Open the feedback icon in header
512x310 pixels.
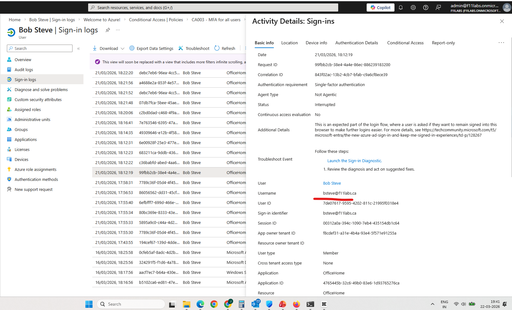coord(438,7)
